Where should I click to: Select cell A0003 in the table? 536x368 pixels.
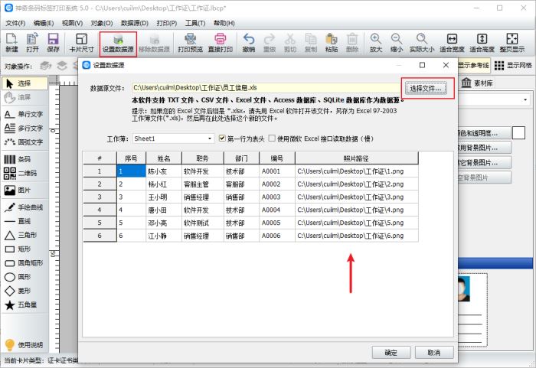(276, 197)
